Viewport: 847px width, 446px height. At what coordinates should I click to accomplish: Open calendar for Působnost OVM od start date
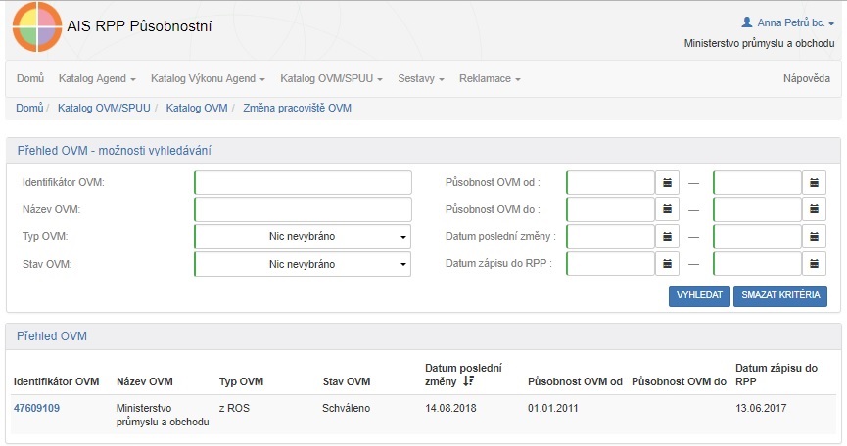[x=668, y=183]
